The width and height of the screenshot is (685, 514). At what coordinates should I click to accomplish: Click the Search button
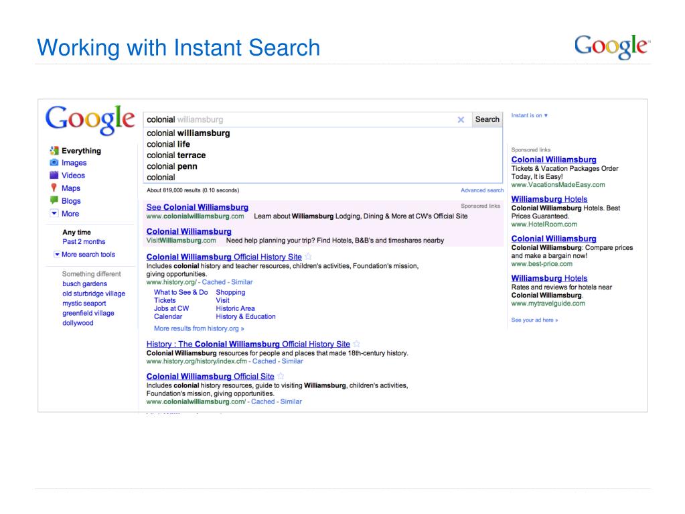(x=487, y=119)
